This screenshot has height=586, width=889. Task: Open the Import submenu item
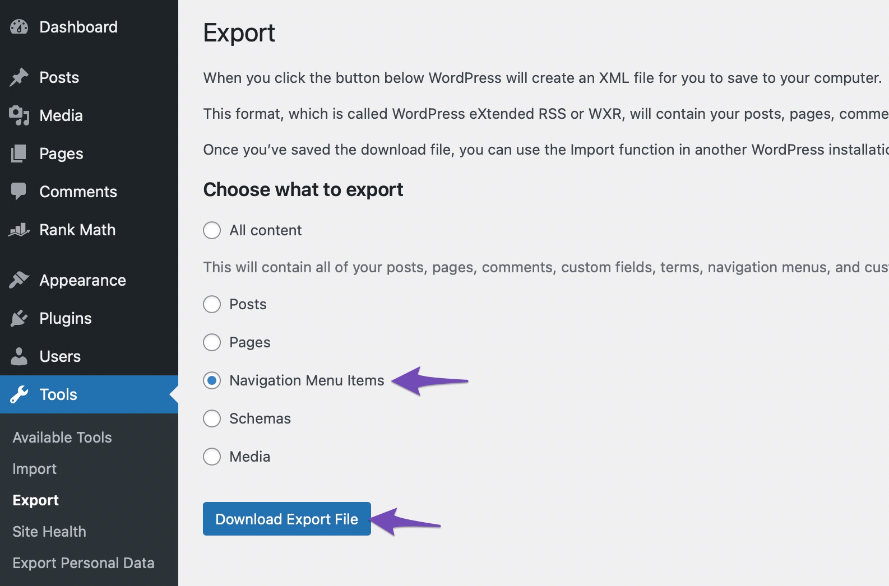tap(35, 469)
